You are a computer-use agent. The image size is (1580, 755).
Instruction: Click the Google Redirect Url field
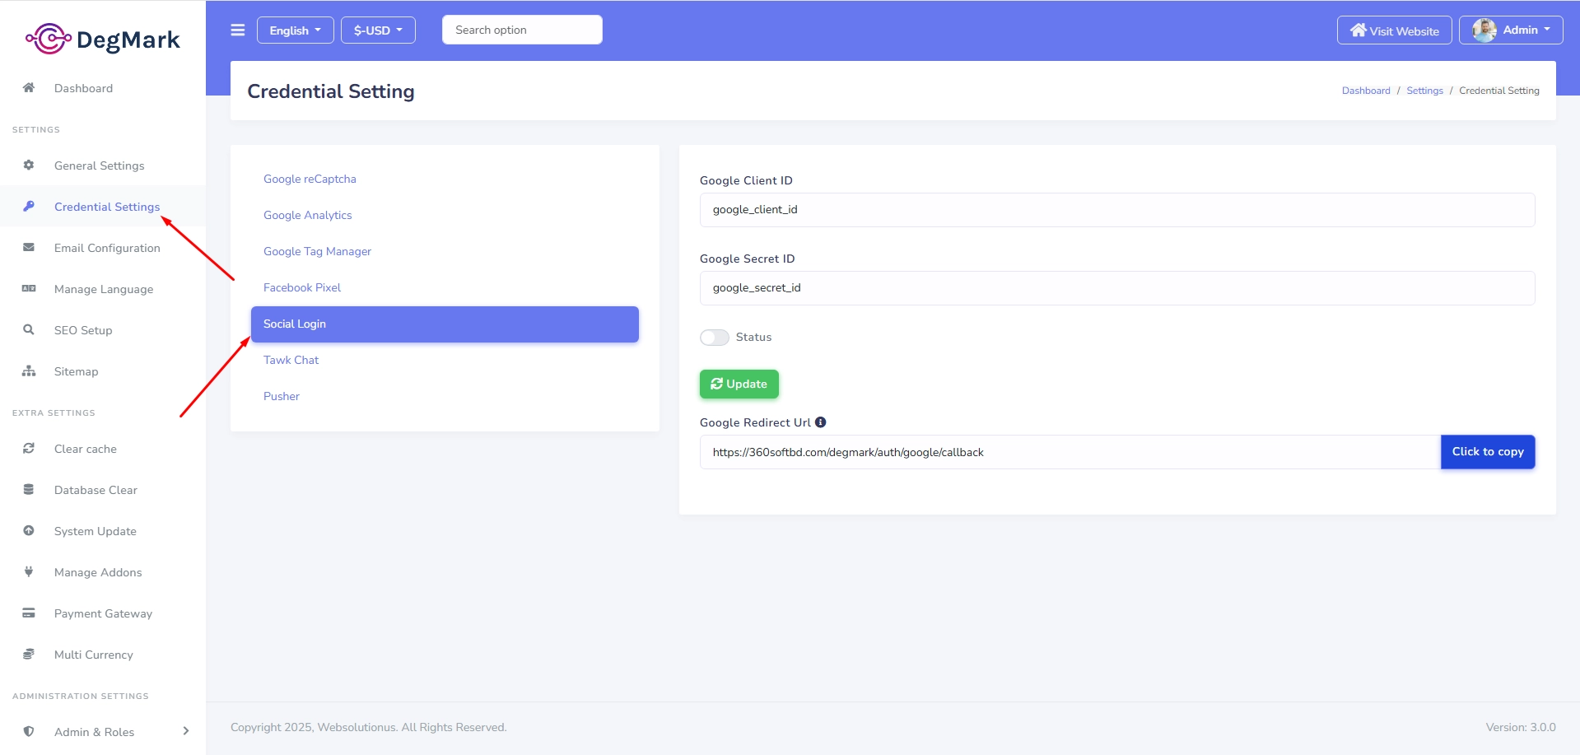tap(1070, 452)
